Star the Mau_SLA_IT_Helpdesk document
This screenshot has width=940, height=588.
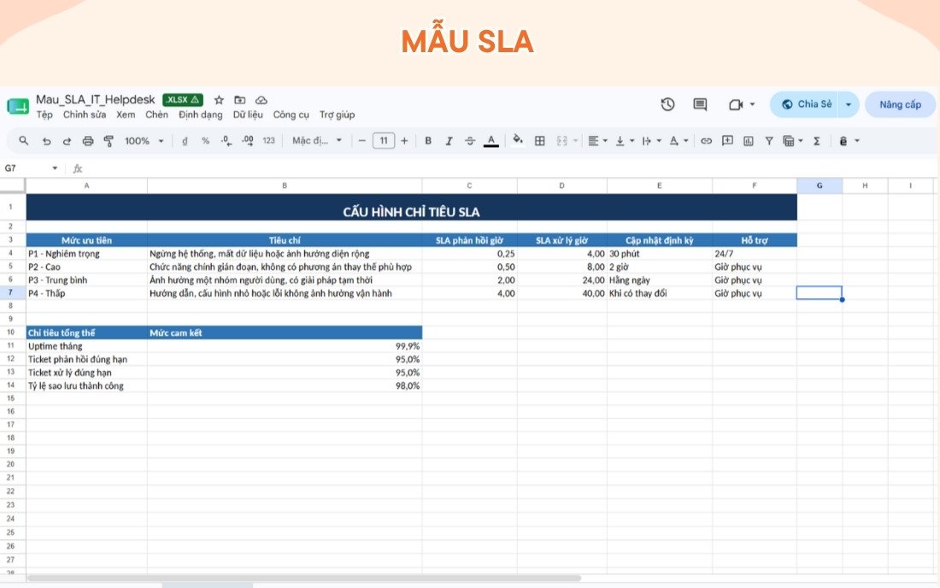click(x=219, y=100)
